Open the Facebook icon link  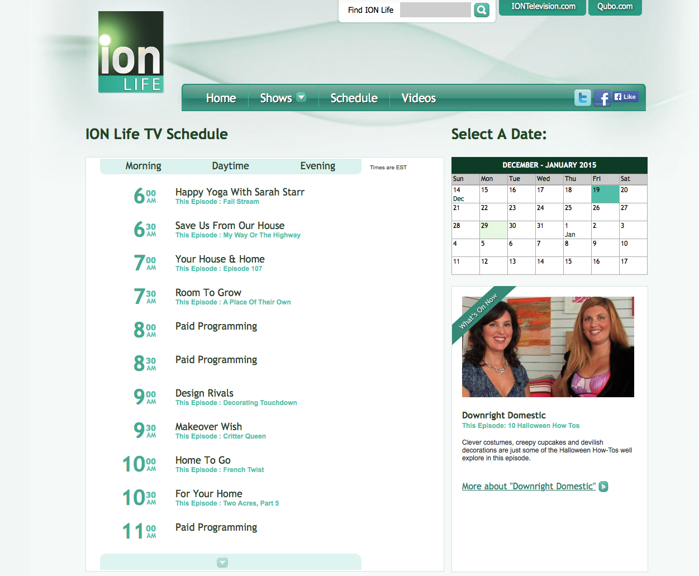point(602,98)
